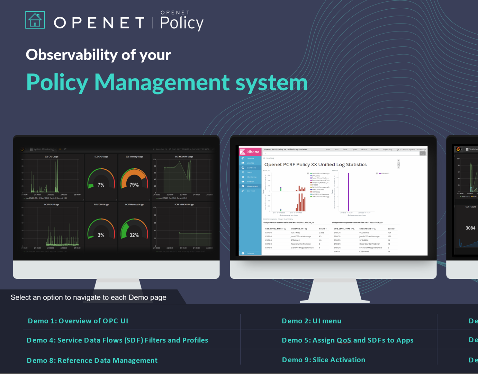Toggle WARN chart legend arrow in Kibana
This screenshot has height=374, width=478.
click(x=377, y=173)
